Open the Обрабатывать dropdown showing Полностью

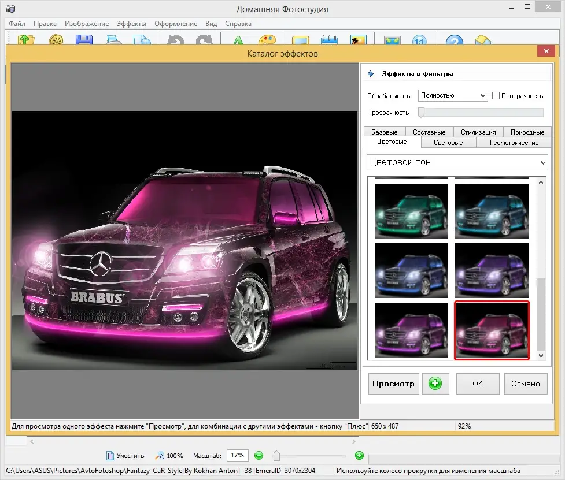pyautogui.click(x=453, y=96)
